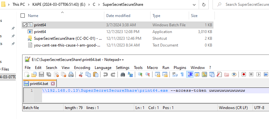Viewport: 269px width, 119px height.
Task: Click the Open file icon in Notepad++
Action: (x=34, y=74)
